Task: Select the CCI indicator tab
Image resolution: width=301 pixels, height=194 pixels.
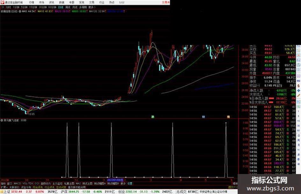Action: pyautogui.click(x=37, y=183)
